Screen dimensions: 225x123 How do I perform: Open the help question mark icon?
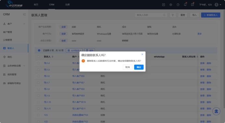(178, 5)
